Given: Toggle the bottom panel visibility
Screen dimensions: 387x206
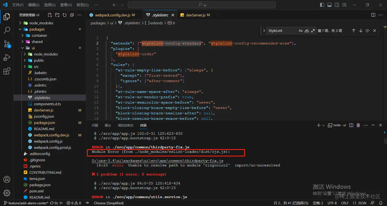Looking at the screenshot, I should click(329, 5).
